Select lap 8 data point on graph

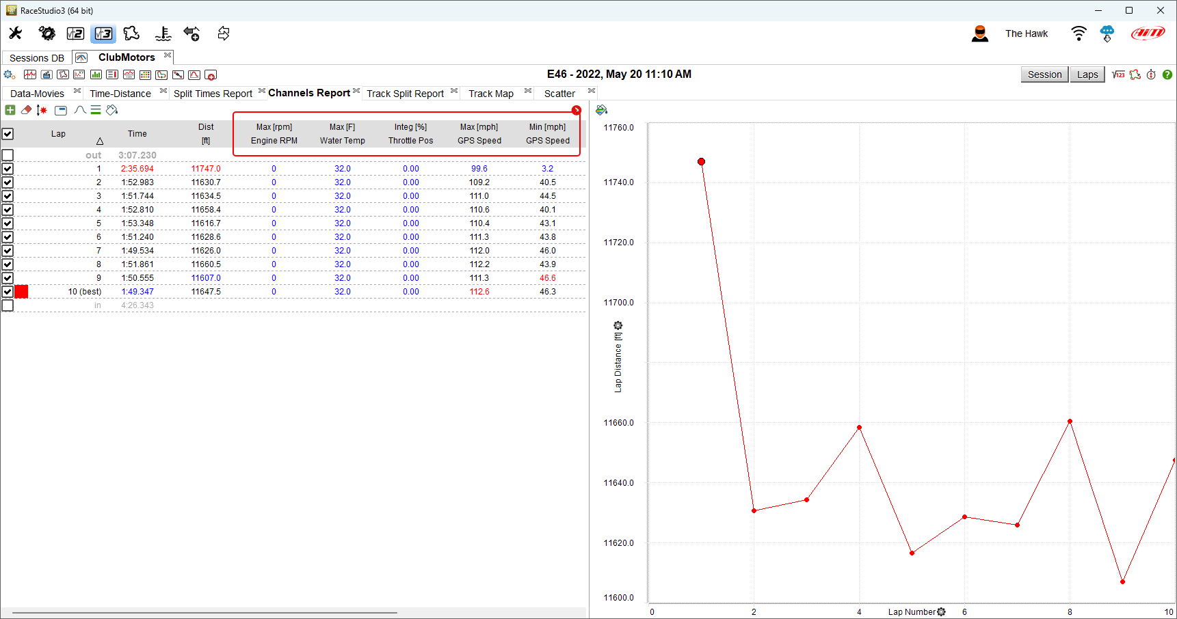tap(1070, 422)
